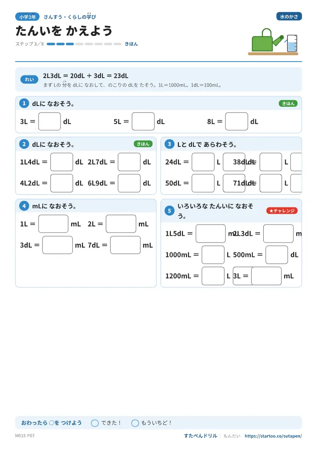Click the すたぺんドリル footer text
Viewport: 317px width, 449px height.
click(200, 436)
